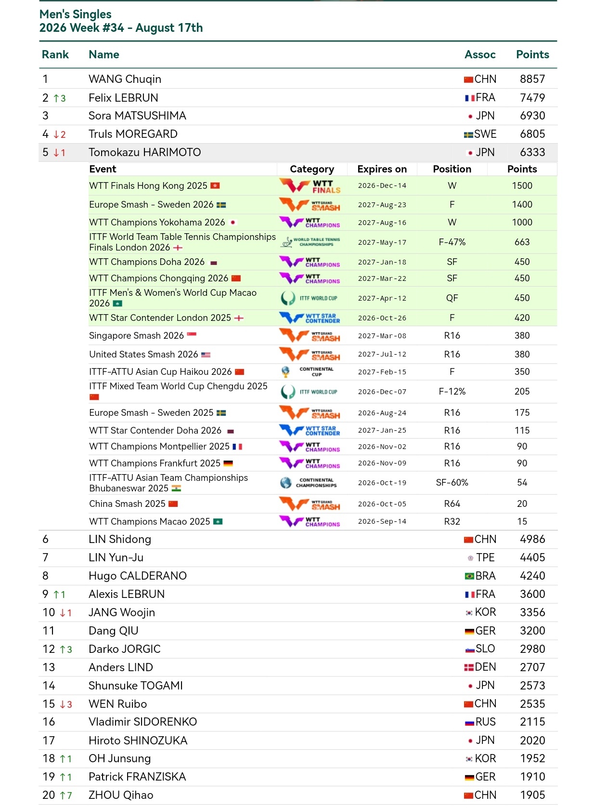Click the China flag next to WANG Chuqin
Viewport: 595px width, 808px height.
click(468, 79)
